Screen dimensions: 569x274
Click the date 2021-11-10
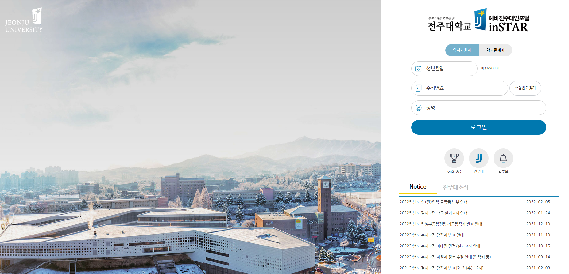538,235
